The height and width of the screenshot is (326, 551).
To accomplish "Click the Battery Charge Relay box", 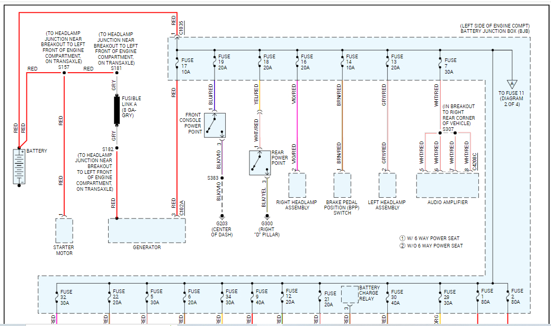I will (350, 295).
